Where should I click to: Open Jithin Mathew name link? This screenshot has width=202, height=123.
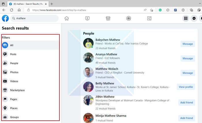(105, 97)
